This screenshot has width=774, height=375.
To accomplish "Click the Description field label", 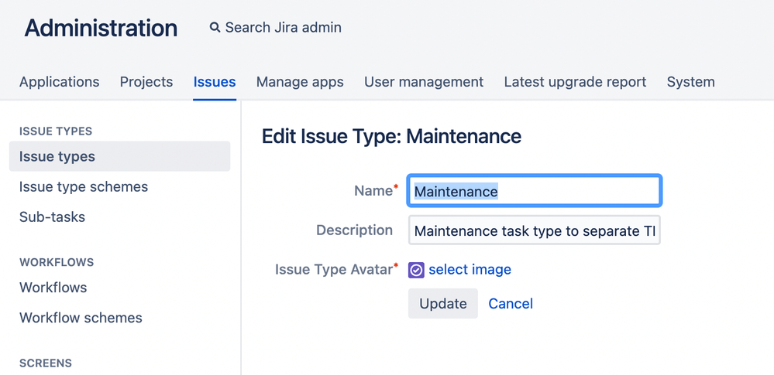I will tap(354, 230).
